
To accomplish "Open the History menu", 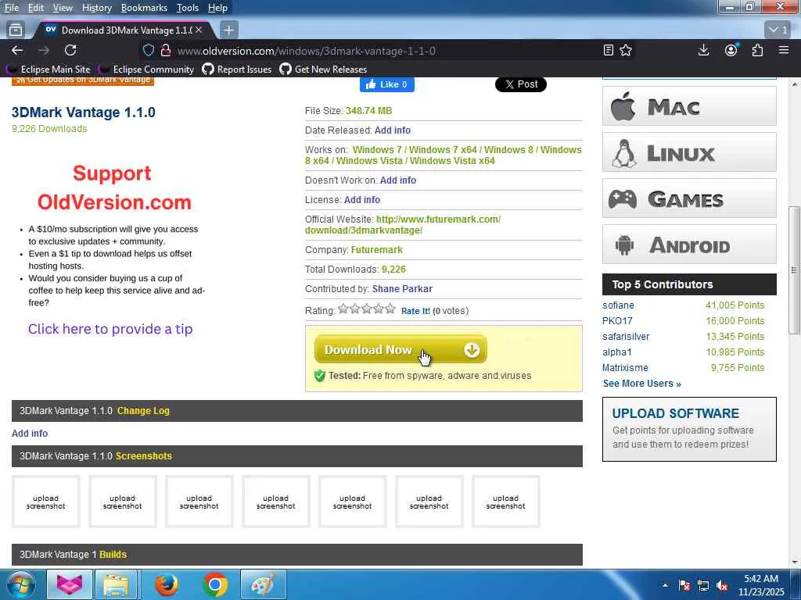I will pyautogui.click(x=96, y=8).
